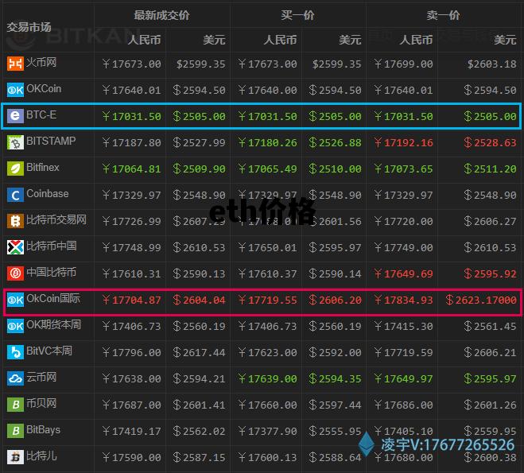Click 云币网 buy price ￥17639.00

268,378
